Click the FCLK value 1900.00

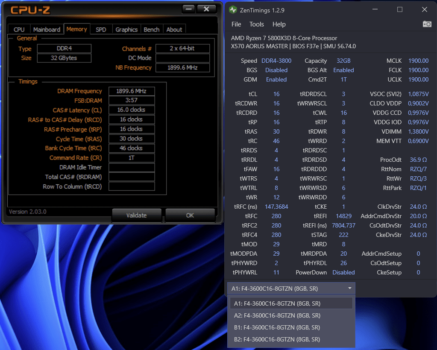pos(418,70)
